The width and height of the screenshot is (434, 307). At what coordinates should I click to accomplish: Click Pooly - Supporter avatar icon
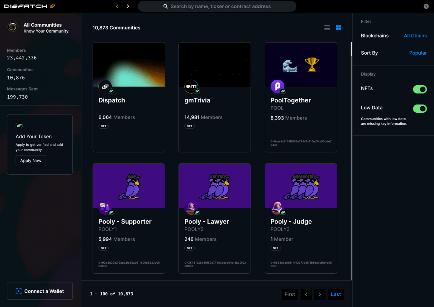coord(105,208)
